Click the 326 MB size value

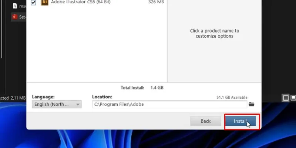[x=156, y=2]
